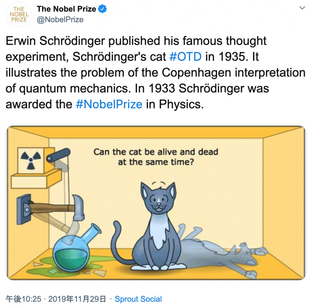Click the radioactive hazard symbol in the cartoon
This screenshot has height=307, width=312.
[x=31, y=160]
